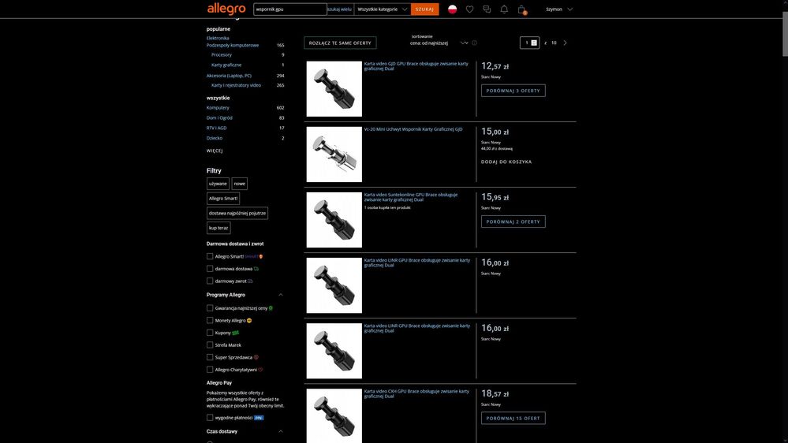Image resolution: width=788 pixels, height=443 pixels.
Task: Check 'Monety Allegro' checkbox
Action: [210, 321]
